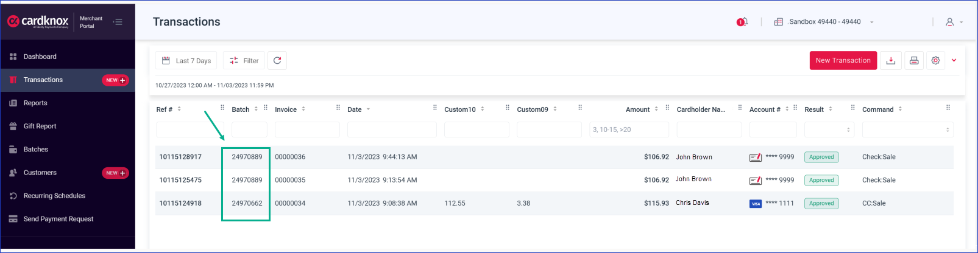Open the notifications bell icon

pyautogui.click(x=743, y=22)
